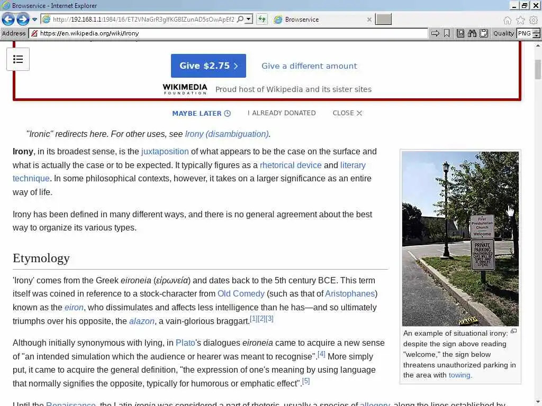Screen dimensions: 542x406
Task: Click the Quality label
Action: point(503,33)
